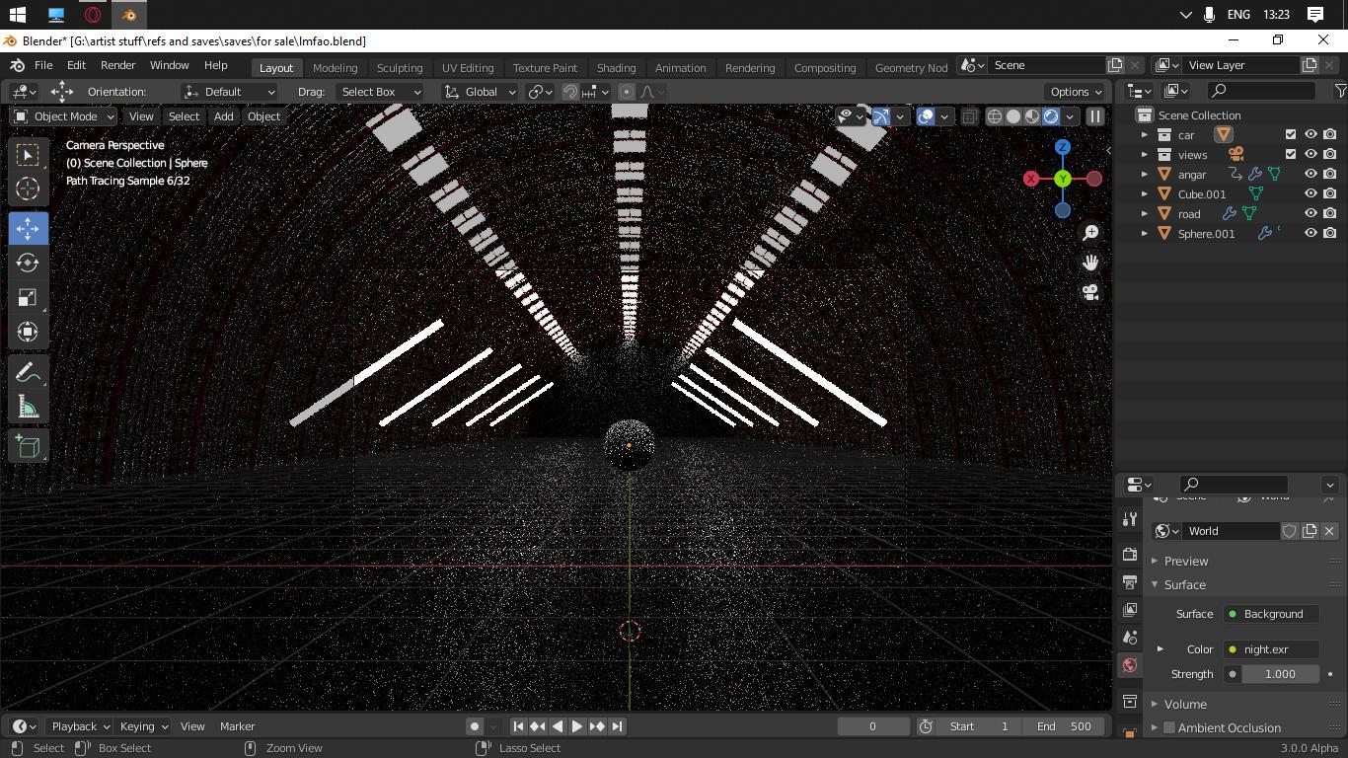
Task: Hide the road object in viewport
Action: (x=1311, y=213)
